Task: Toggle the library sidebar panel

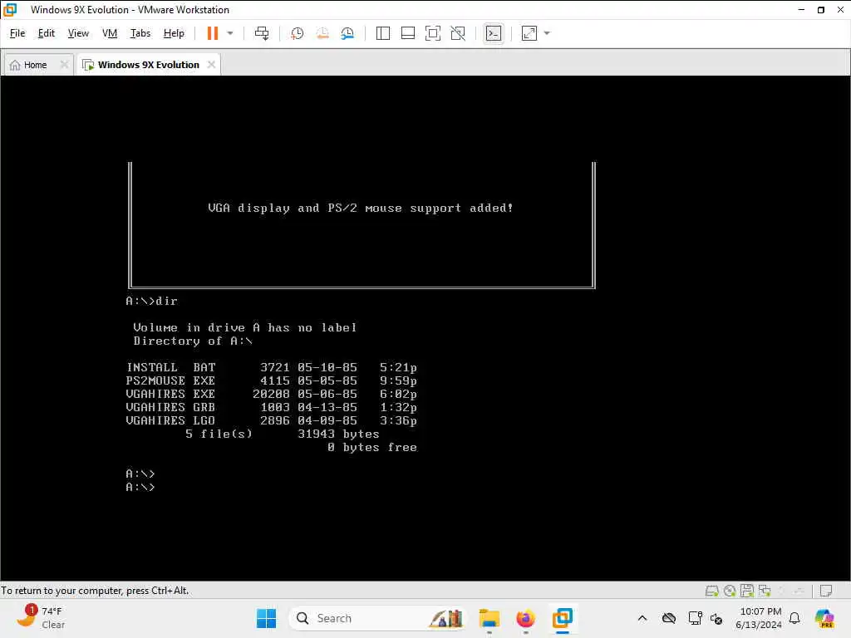Action: point(382,33)
